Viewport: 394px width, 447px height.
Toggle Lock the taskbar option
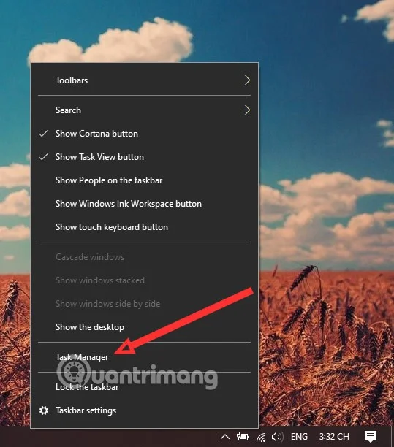(x=144, y=387)
